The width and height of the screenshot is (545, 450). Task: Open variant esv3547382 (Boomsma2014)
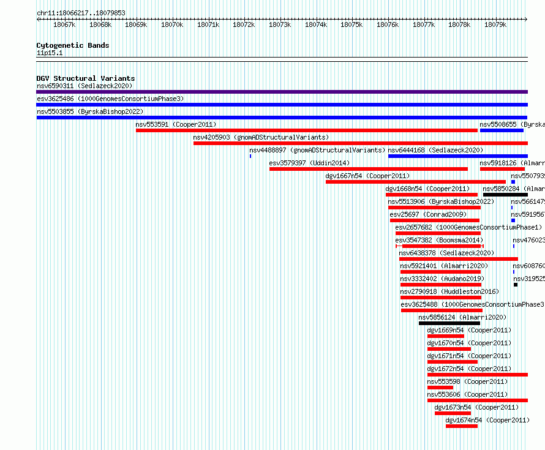[439, 240]
